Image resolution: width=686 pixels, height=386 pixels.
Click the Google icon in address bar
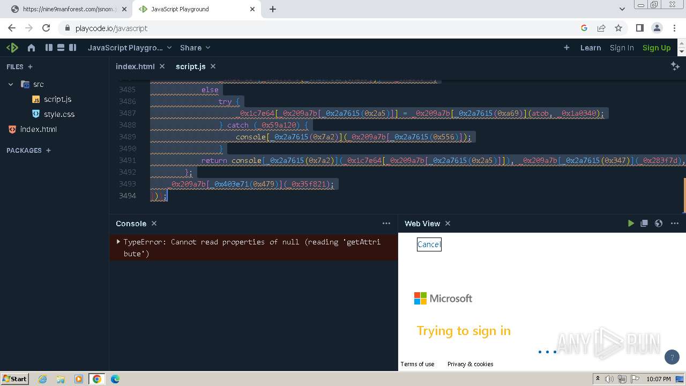(x=584, y=28)
